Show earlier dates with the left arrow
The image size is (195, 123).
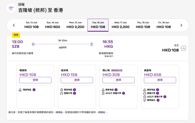[x=14, y=25]
